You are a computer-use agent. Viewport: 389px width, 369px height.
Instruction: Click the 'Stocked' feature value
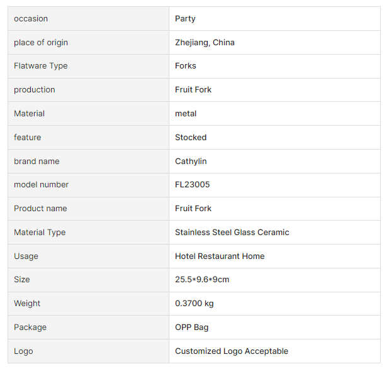point(191,138)
